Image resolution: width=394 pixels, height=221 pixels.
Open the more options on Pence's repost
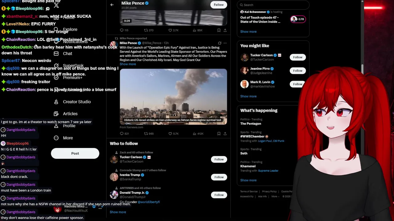tap(225, 43)
